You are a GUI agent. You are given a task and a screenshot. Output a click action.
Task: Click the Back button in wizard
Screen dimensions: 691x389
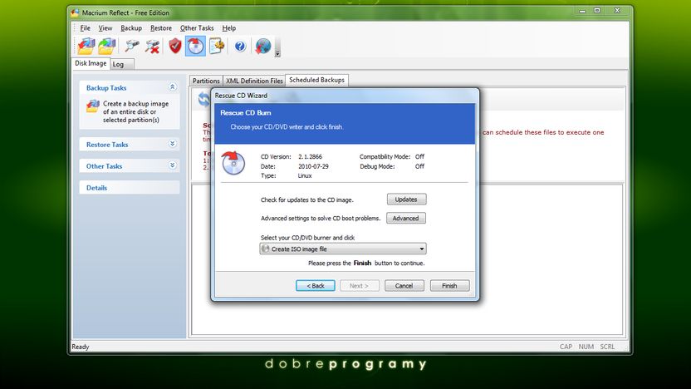315,286
